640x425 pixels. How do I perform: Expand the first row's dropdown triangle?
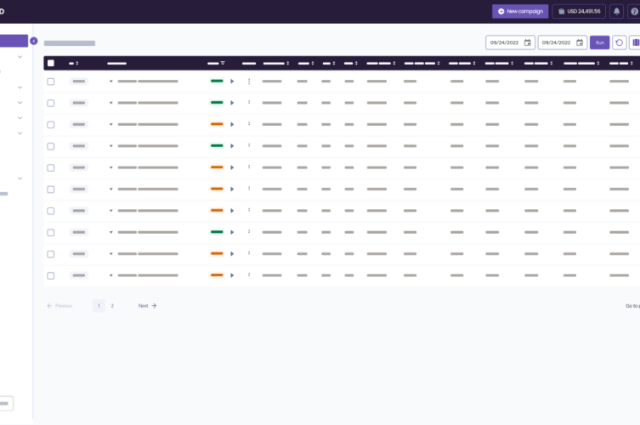point(110,82)
